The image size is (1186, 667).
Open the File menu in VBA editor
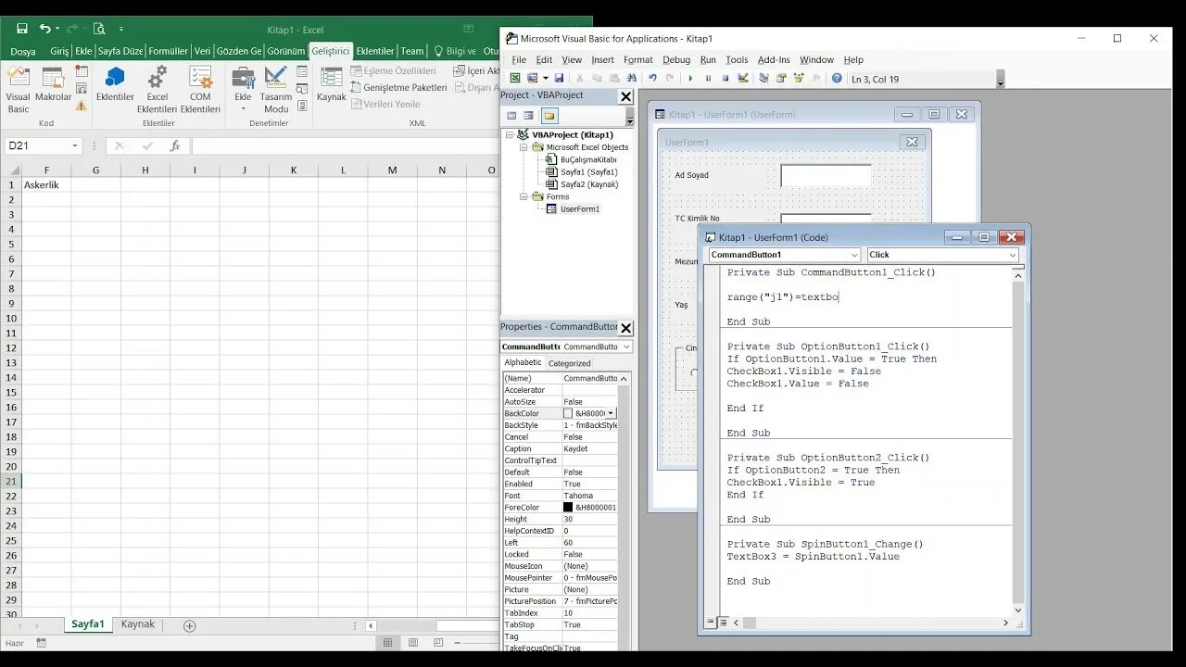(519, 59)
